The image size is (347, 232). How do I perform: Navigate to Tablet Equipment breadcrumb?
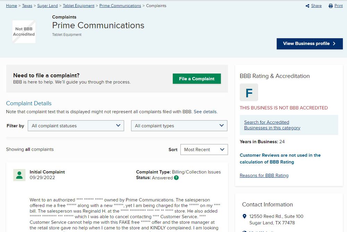[78, 6]
